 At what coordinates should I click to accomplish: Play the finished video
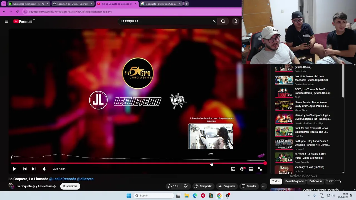(14, 169)
